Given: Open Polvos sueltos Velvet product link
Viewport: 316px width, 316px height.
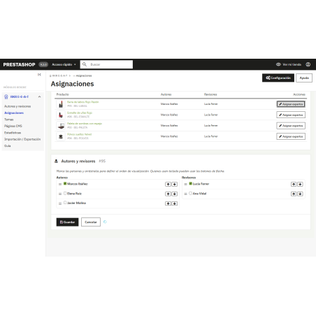Looking at the screenshot, I should 79,134.
